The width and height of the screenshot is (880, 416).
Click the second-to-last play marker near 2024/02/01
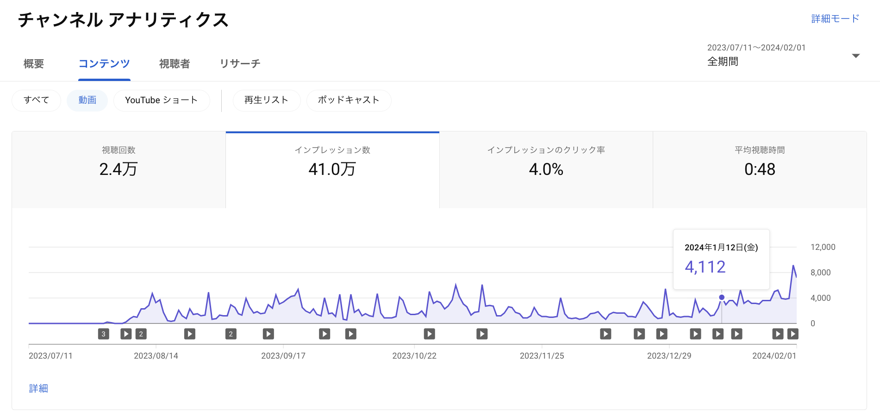778,334
